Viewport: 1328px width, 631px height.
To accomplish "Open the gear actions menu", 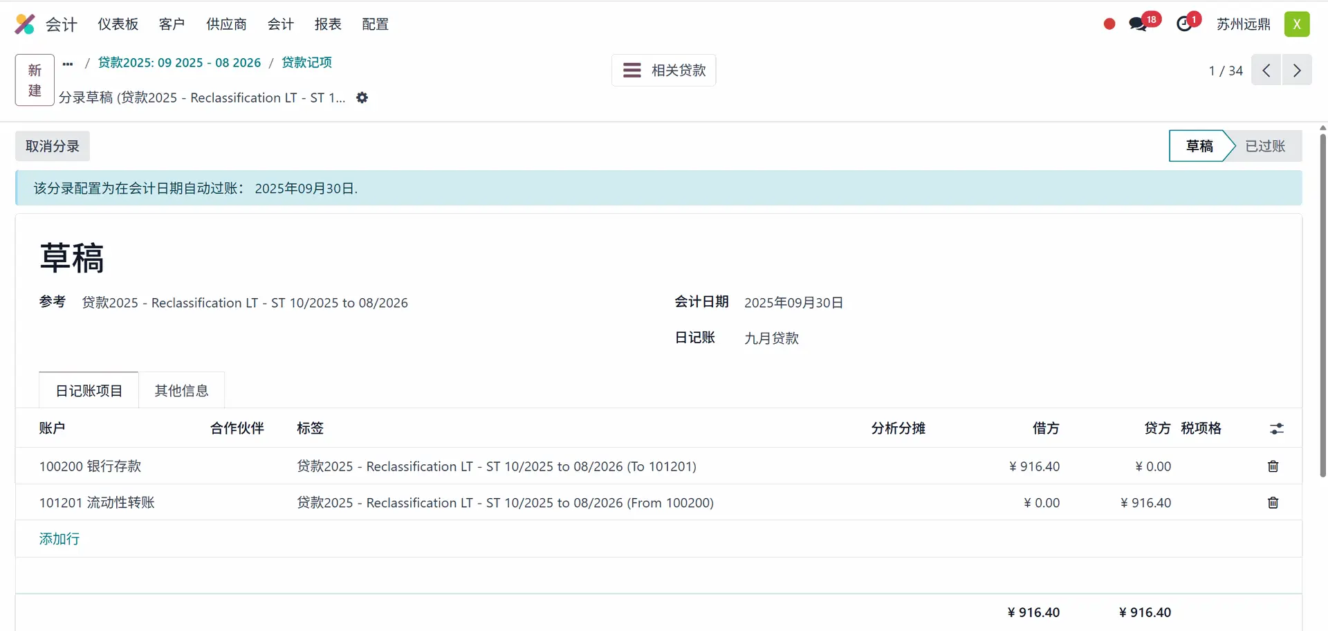I will (x=362, y=98).
